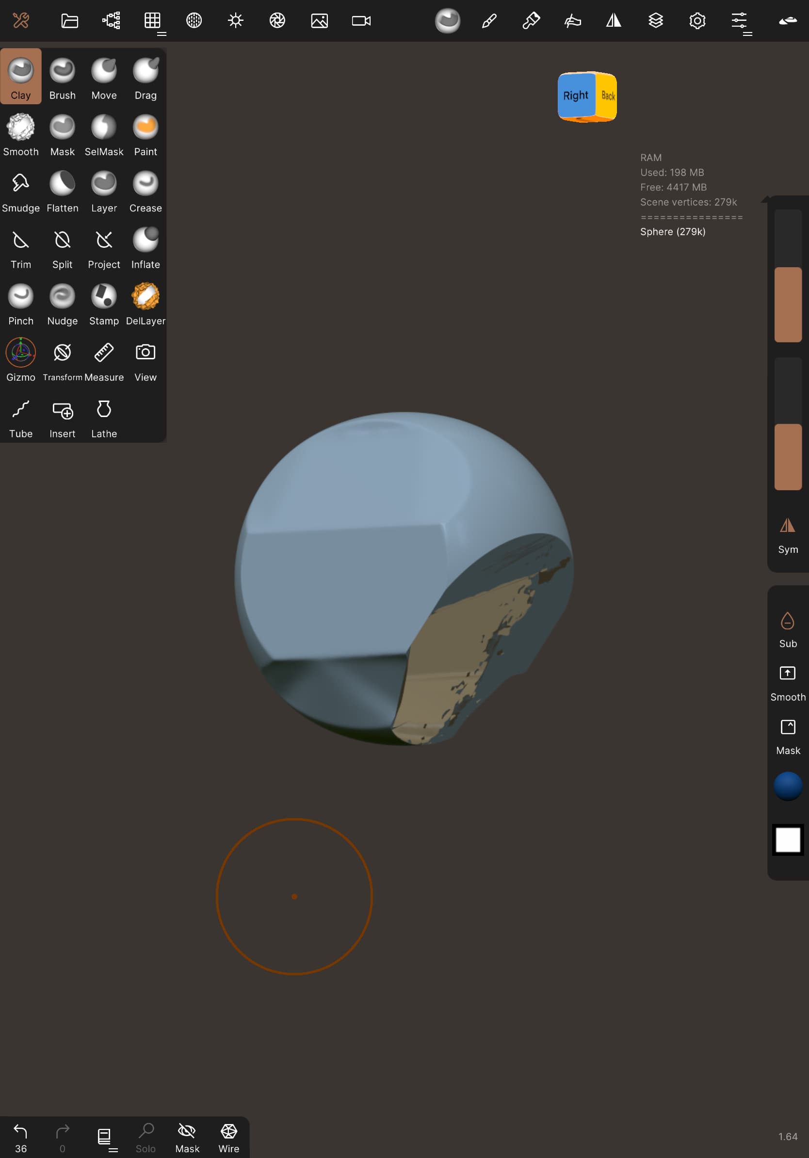Select the Smudge tool

[21, 190]
